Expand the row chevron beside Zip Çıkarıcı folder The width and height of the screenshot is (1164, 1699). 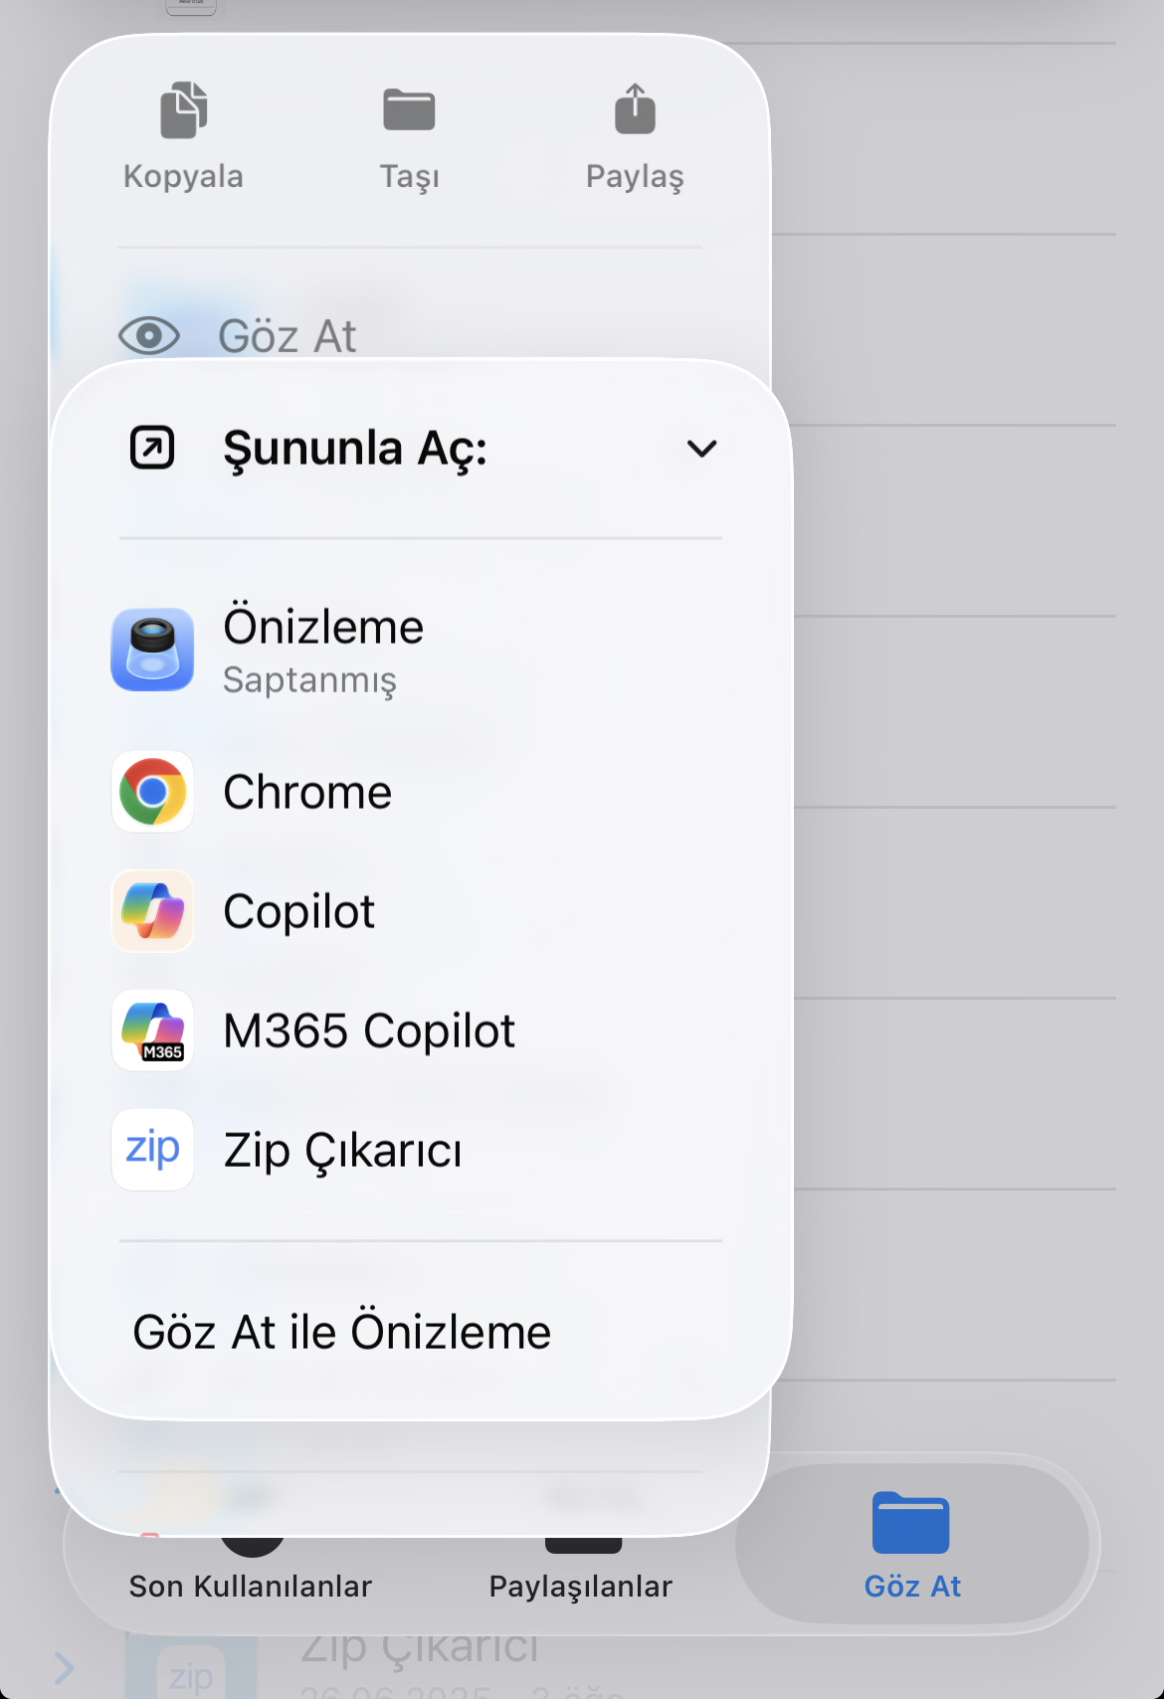pos(65,1667)
